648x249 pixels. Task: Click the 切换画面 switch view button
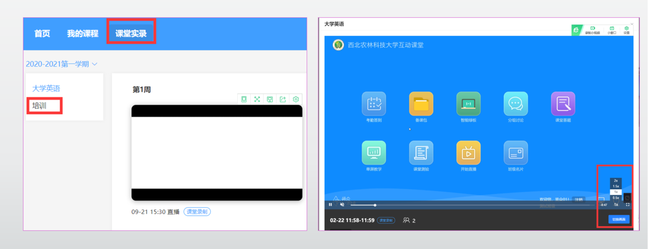click(618, 219)
